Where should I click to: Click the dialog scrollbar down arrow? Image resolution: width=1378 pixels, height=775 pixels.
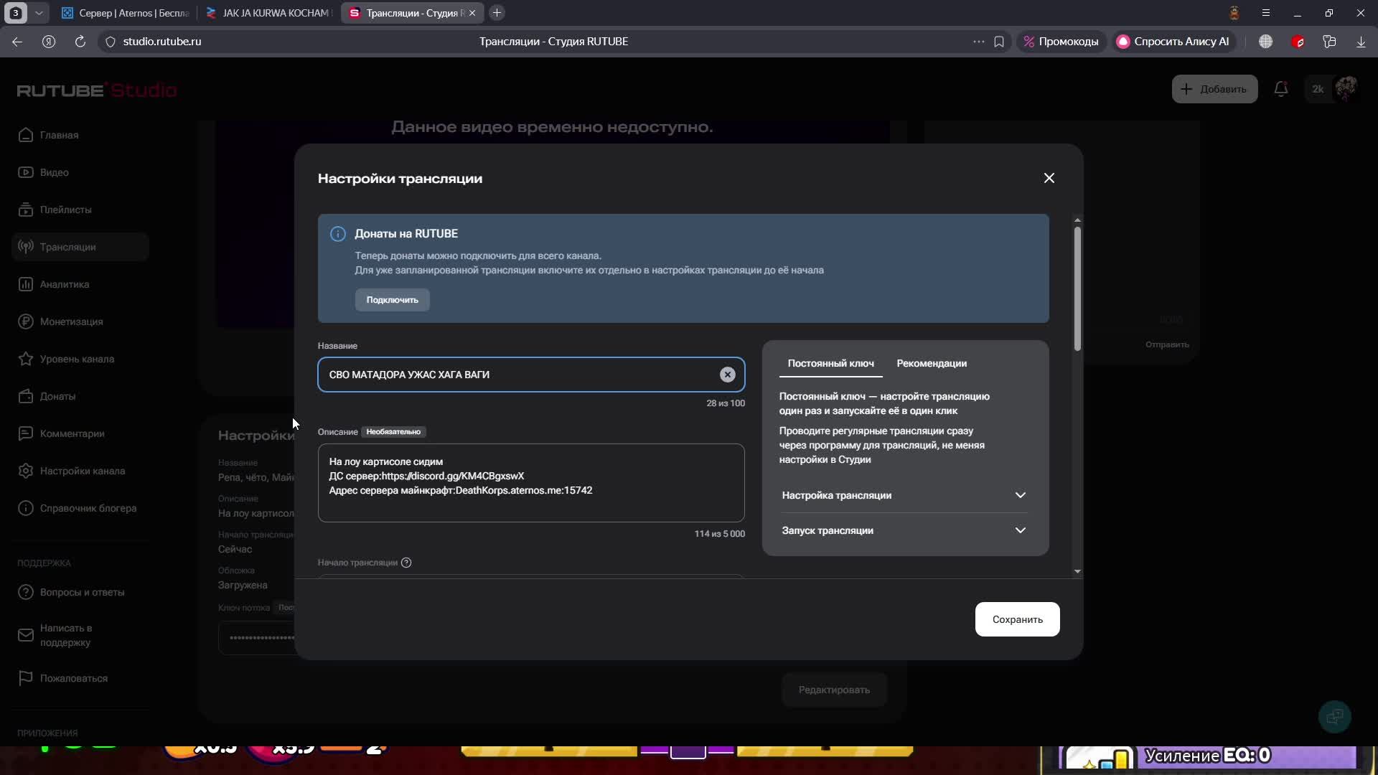(1077, 572)
